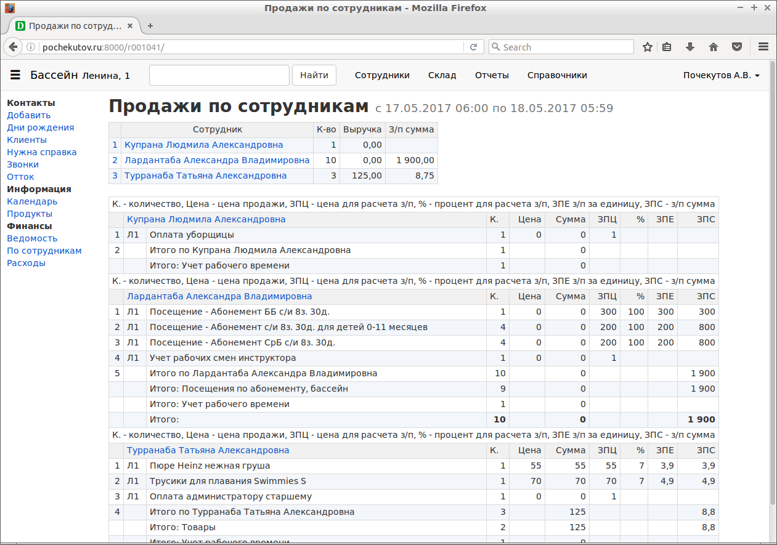Open Турранаба Татьяна Александровна in summary table

[x=206, y=176]
